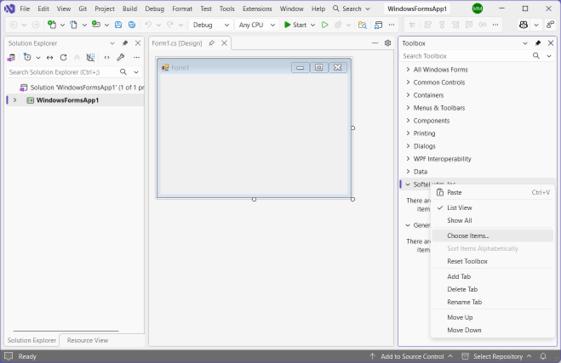Click Add to Source Control
The width and height of the screenshot is (561, 363).
(x=410, y=356)
